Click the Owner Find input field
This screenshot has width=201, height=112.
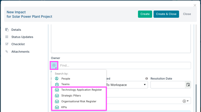pos(124,66)
